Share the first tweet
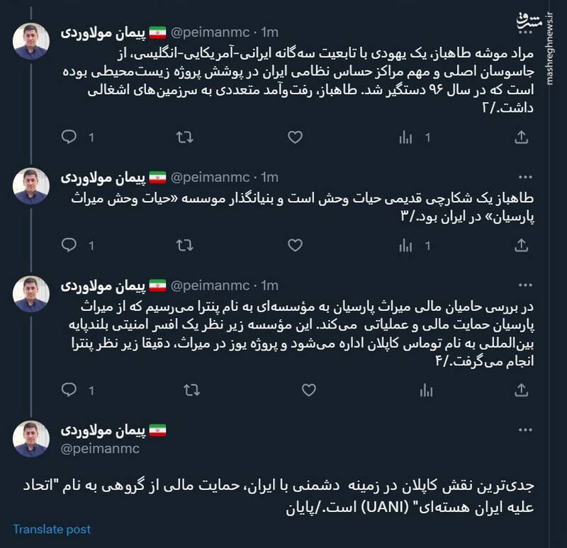Screen dimensions: 567x548 (521, 137)
